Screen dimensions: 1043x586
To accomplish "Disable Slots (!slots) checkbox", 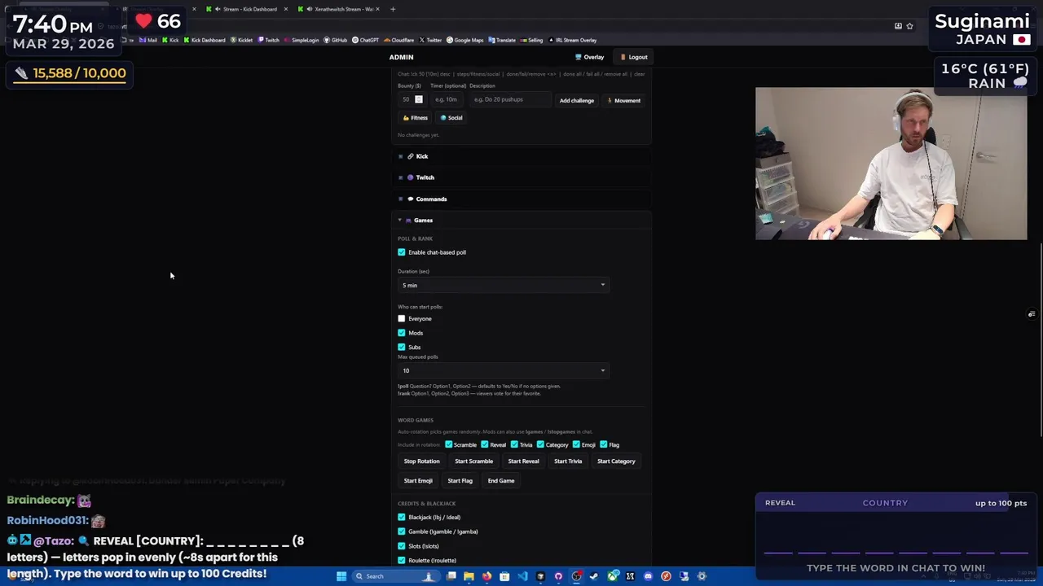I will tap(402, 546).
